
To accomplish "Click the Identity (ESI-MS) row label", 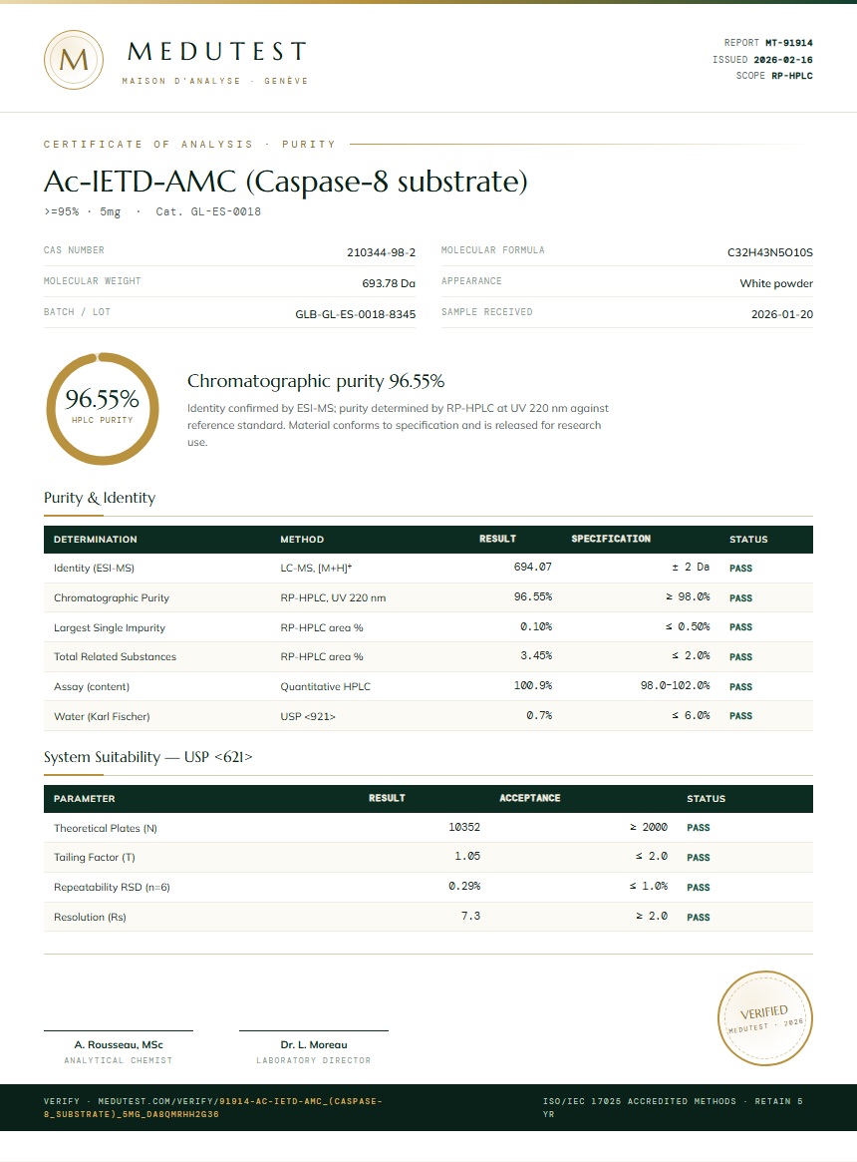I will pyautogui.click(x=94, y=569).
